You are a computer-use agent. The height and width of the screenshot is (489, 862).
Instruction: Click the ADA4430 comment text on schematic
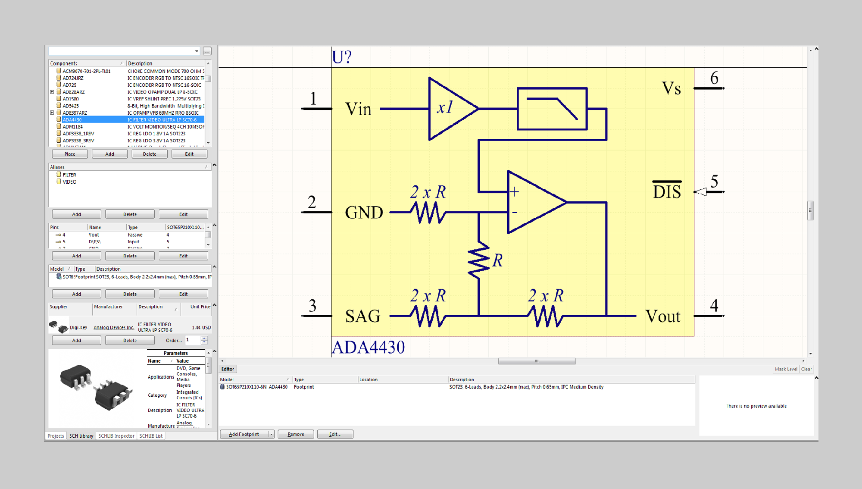point(368,347)
